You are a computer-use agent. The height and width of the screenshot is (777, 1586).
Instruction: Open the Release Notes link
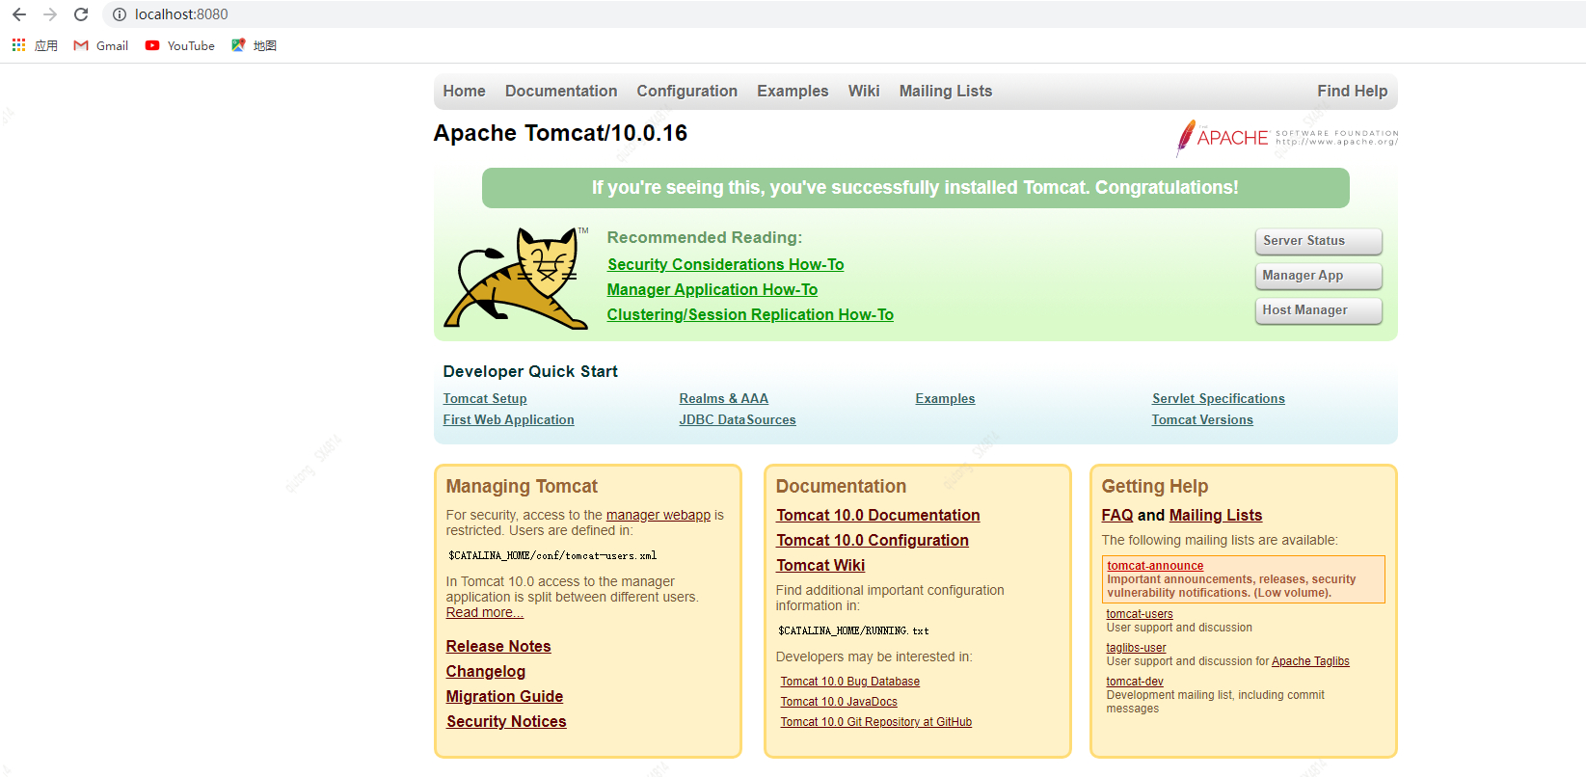(x=498, y=646)
